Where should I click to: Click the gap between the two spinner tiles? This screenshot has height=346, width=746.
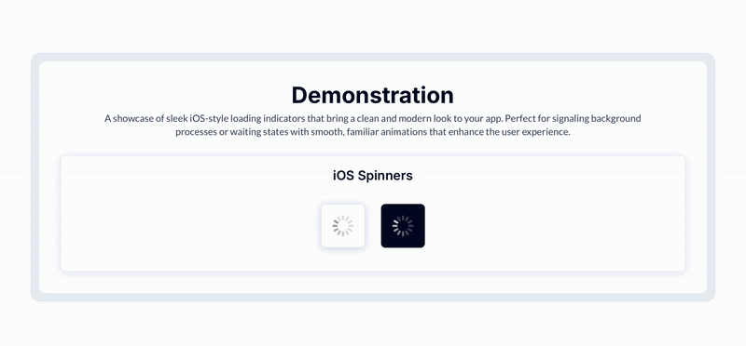(372, 225)
